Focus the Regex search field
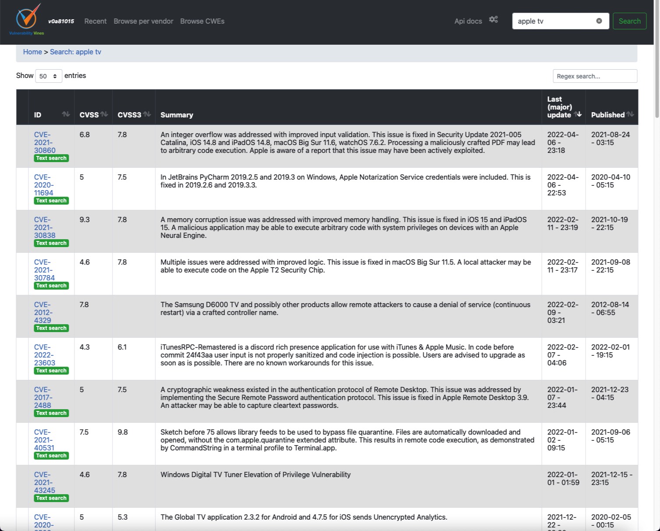The image size is (660, 531). point(595,76)
